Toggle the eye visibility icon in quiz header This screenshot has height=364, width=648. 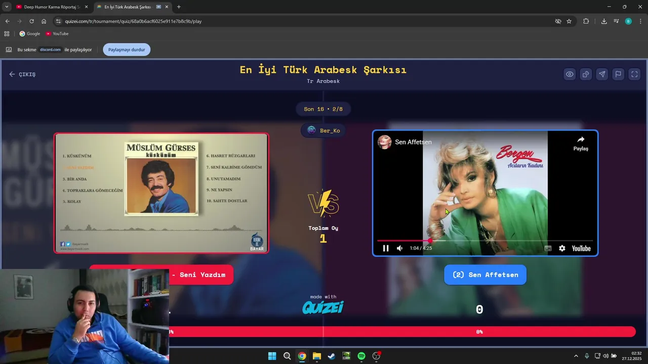point(570,74)
